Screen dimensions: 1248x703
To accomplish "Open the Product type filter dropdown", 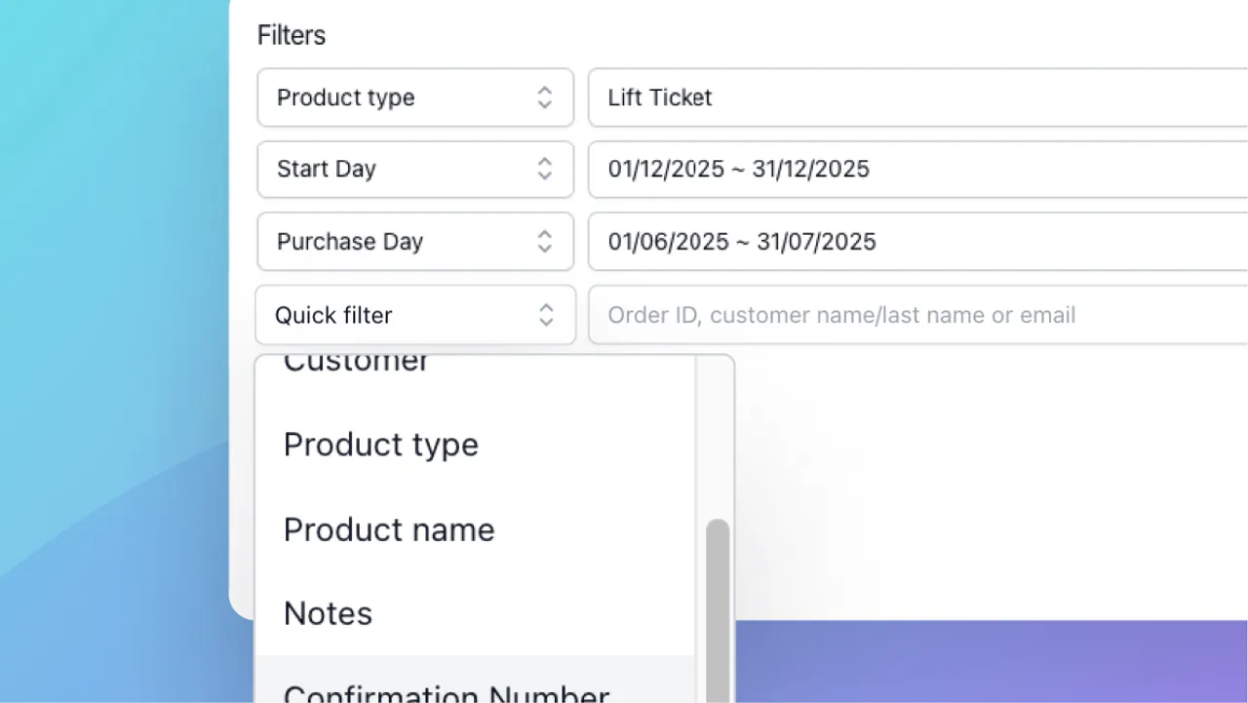I will click(x=415, y=98).
